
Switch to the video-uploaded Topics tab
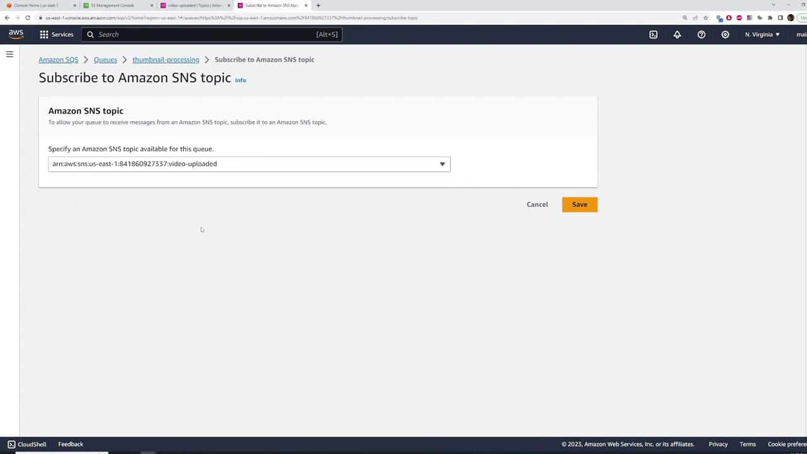194,5
